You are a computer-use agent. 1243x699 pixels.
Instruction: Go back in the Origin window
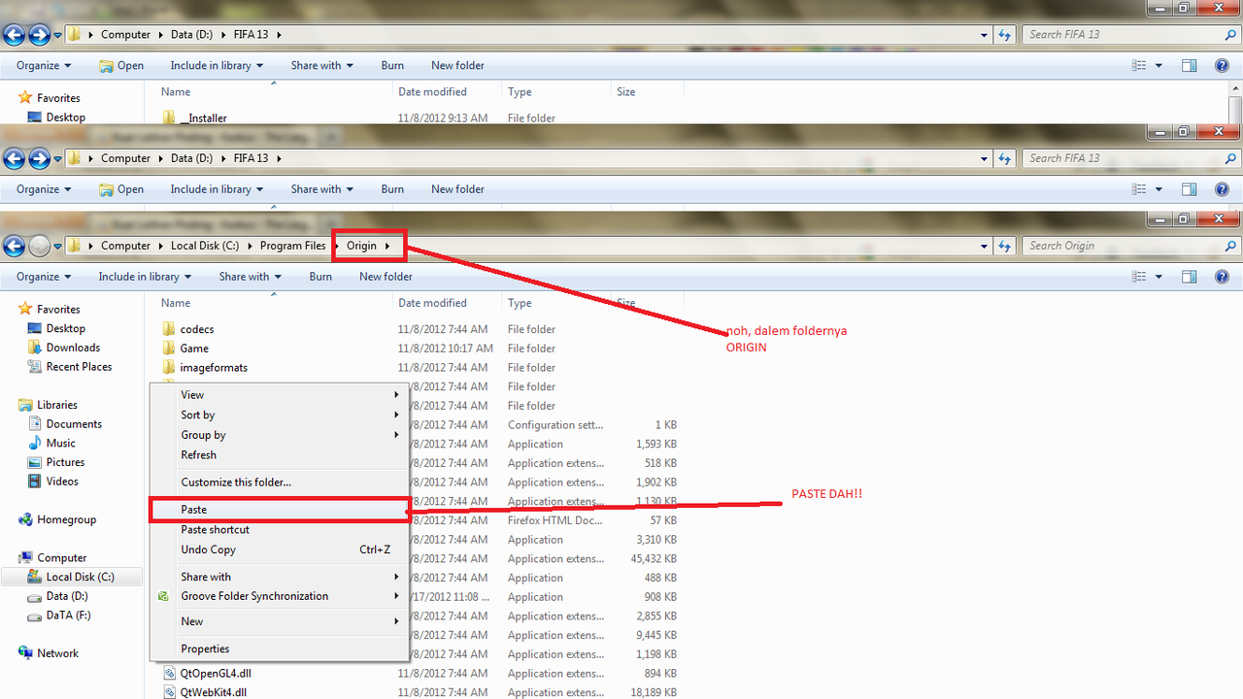point(14,246)
